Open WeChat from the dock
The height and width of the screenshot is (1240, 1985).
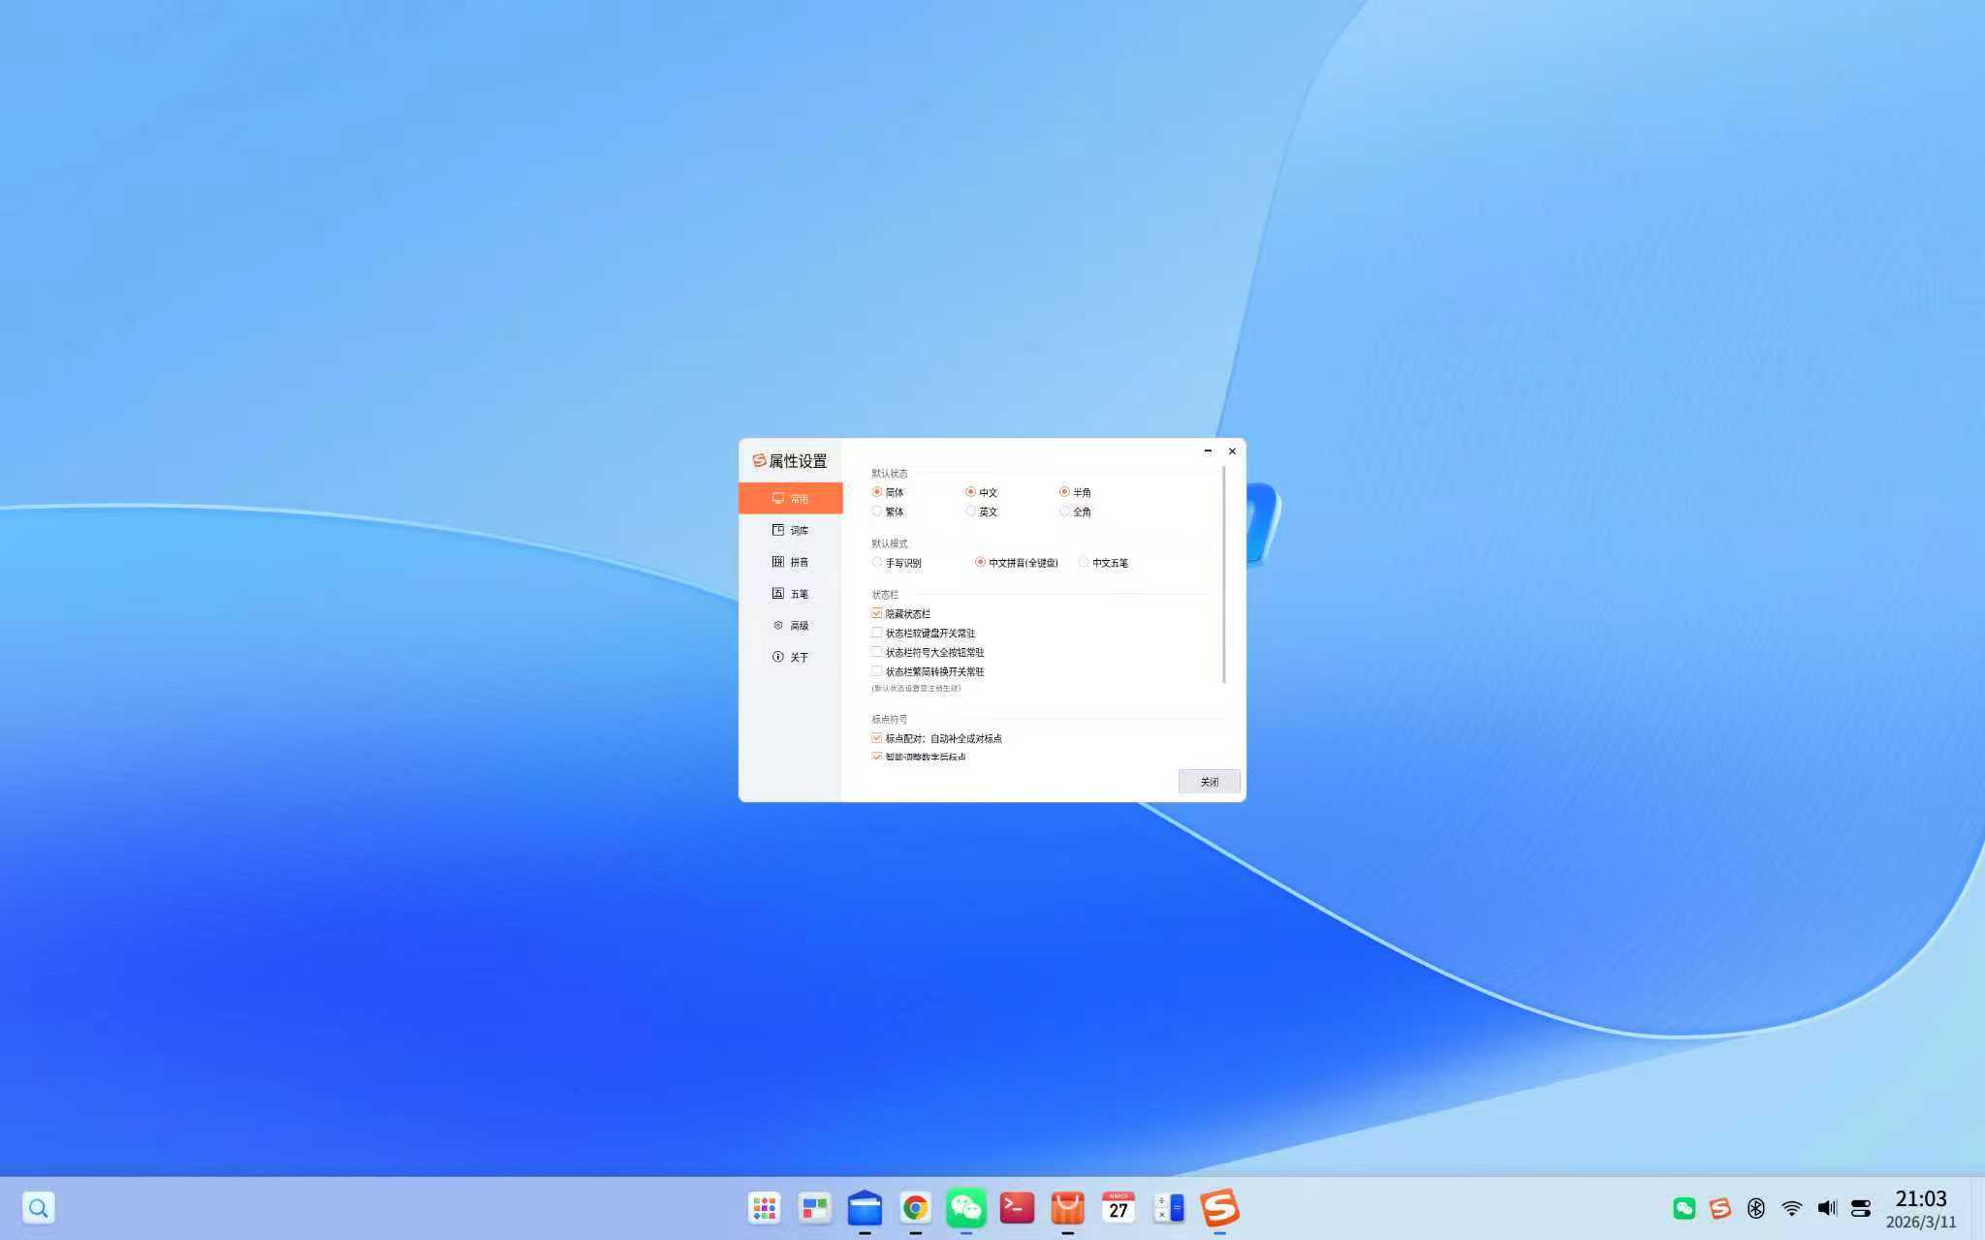(x=966, y=1208)
